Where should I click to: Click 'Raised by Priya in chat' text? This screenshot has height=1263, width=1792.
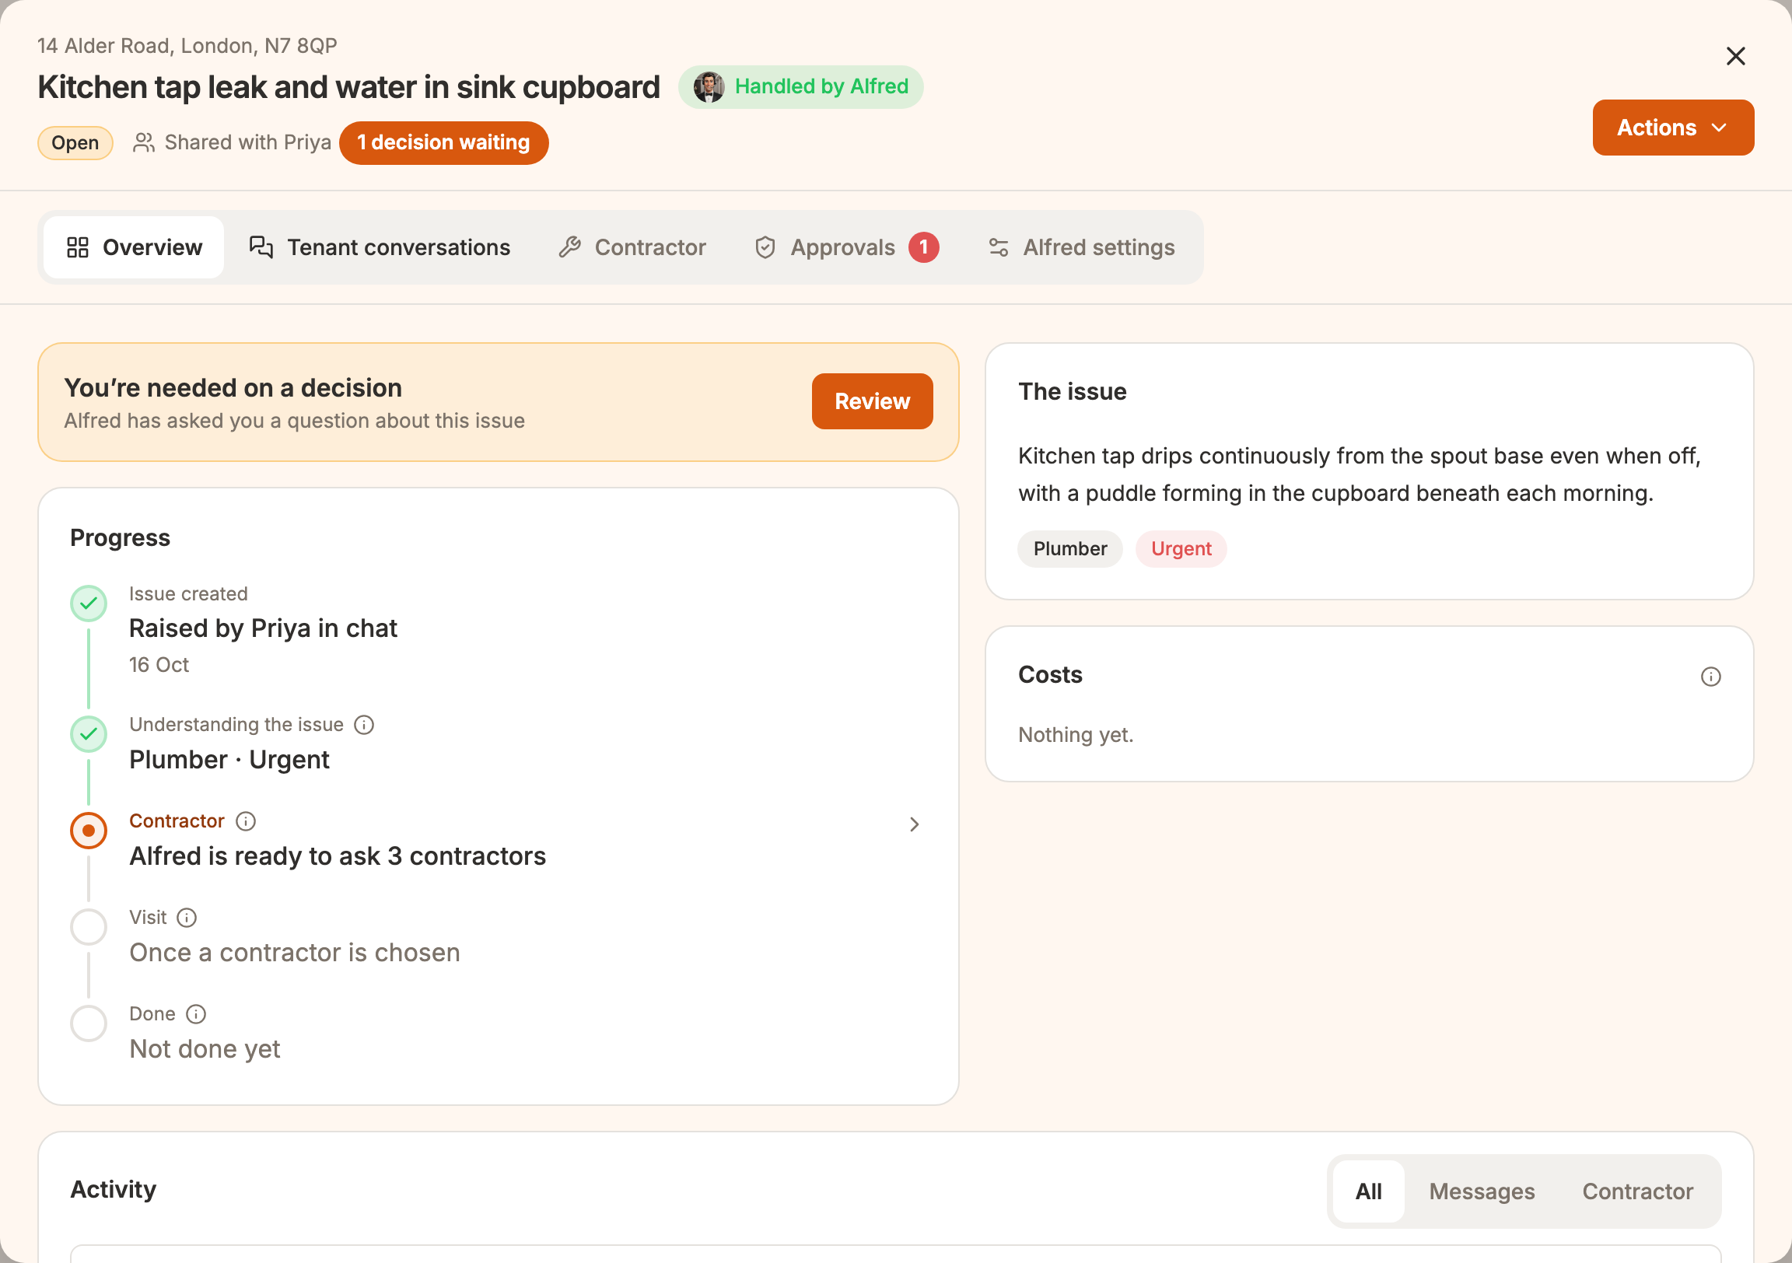coord(263,628)
